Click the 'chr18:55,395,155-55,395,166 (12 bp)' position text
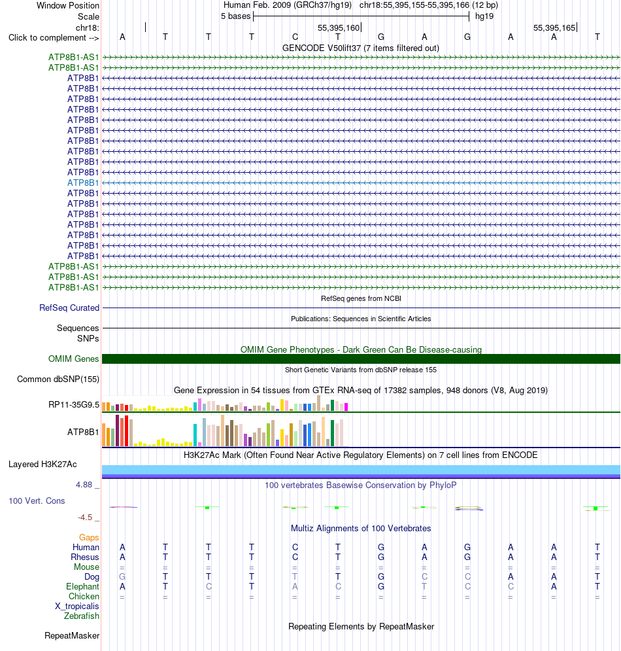Viewport: 621px width, 651px height. click(x=429, y=5)
